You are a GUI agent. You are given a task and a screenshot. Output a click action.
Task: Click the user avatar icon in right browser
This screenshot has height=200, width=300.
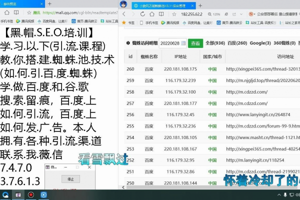123,4
